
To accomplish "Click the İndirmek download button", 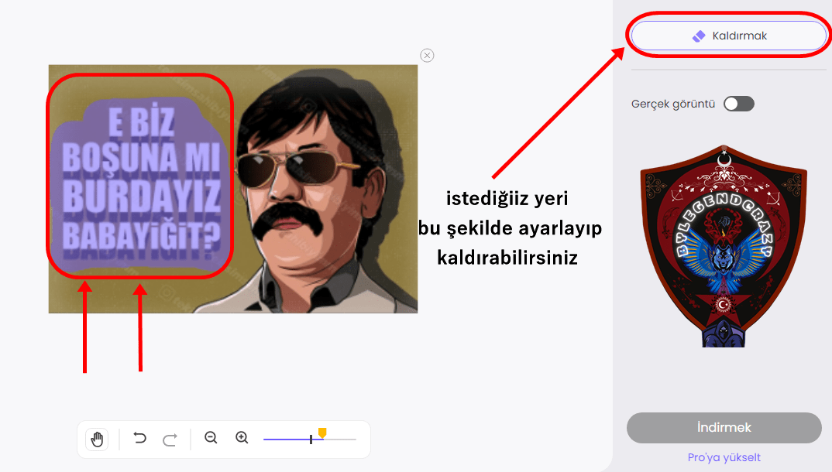I will pyautogui.click(x=724, y=427).
